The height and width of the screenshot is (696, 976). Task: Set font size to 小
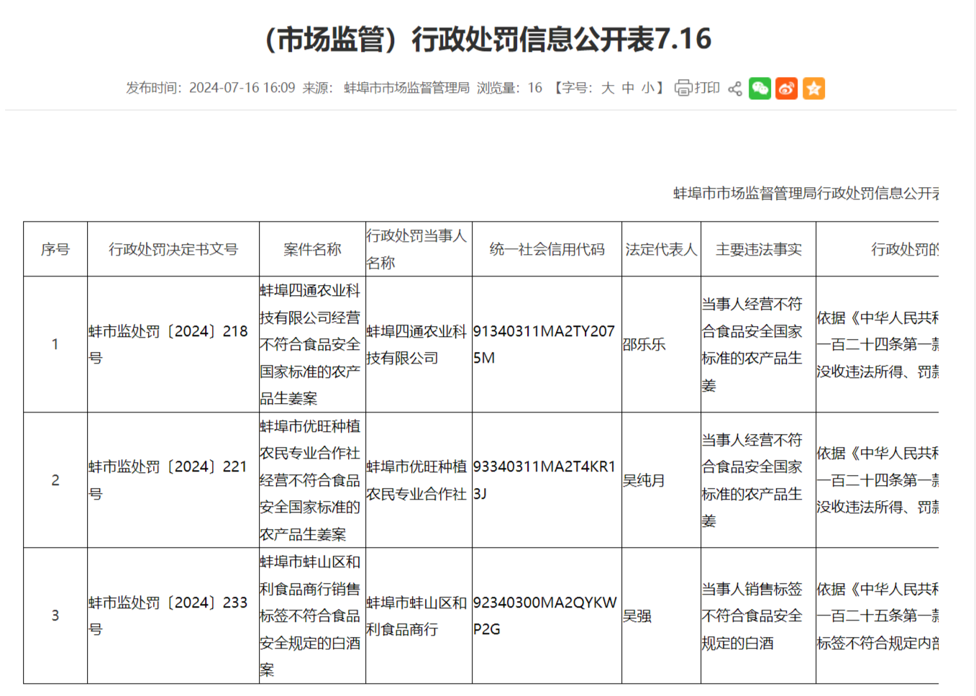pos(648,88)
